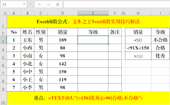Click the '销量' header in column D
Screen dimensions: 170x105
click(63, 32)
